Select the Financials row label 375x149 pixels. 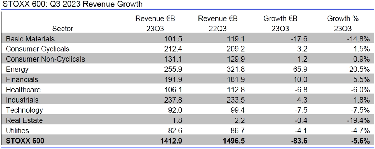[x=22, y=79]
